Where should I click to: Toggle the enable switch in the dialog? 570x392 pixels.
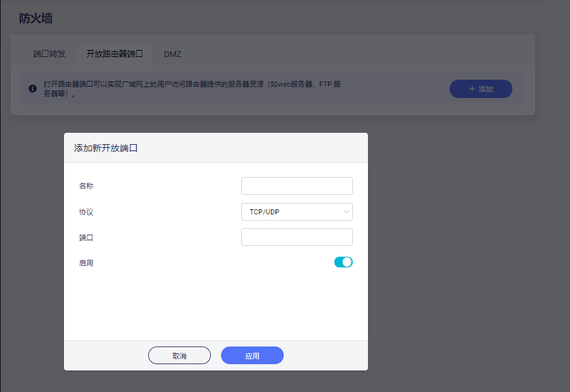tap(343, 261)
